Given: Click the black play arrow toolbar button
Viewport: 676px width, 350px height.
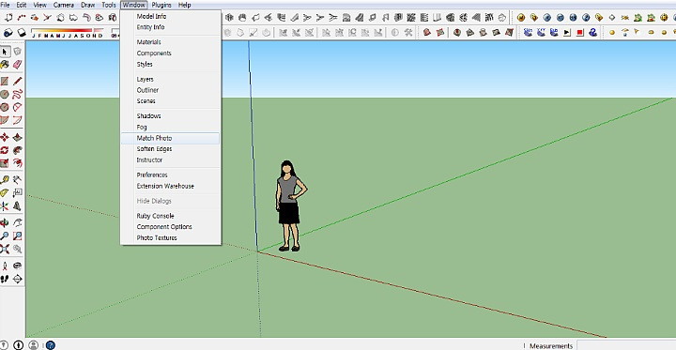Looking at the screenshot, I should (567, 32).
